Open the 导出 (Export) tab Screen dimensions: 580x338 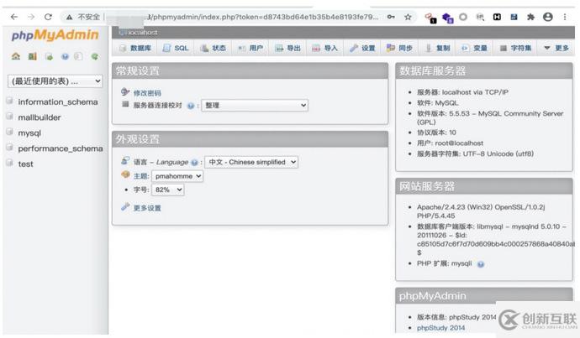click(x=288, y=48)
